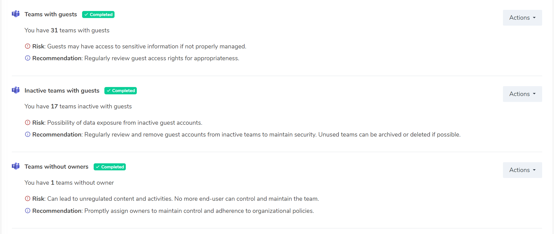Viewport: 554px width, 234px height.
Task: Click blue info icon for inactive teams recommendation
Action: pyautogui.click(x=28, y=134)
